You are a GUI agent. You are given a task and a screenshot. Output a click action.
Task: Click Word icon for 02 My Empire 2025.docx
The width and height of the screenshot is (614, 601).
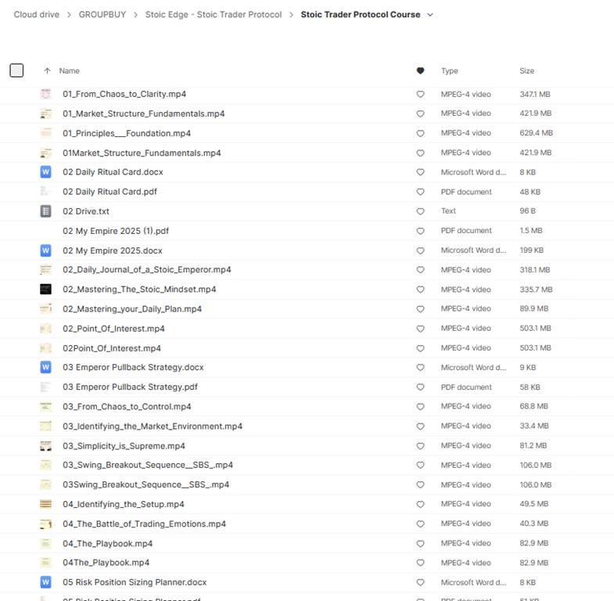click(x=45, y=250)
